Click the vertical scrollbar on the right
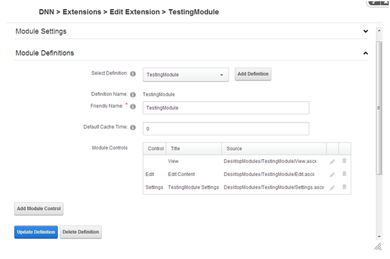The height and width of the screenshot is (259, 390). point(378,108)
